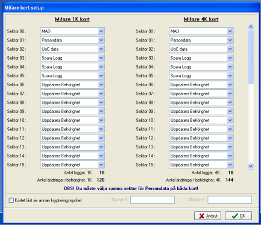Click the 4K behörighet changes value 144

[x=230, y=180]
